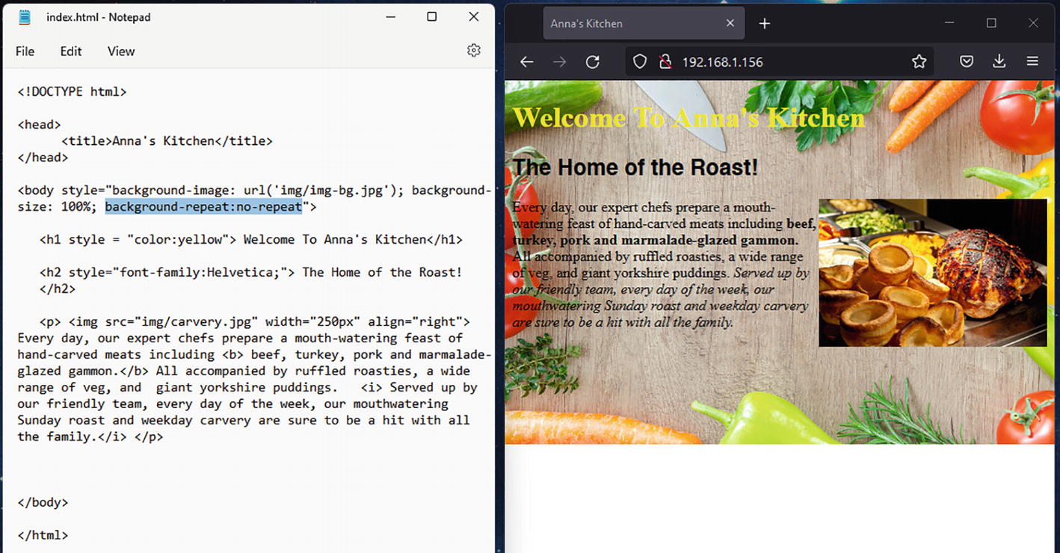The image size is (1060, 553).
Task: Open Notepad settings gear icon
Action: click(473, 51)
